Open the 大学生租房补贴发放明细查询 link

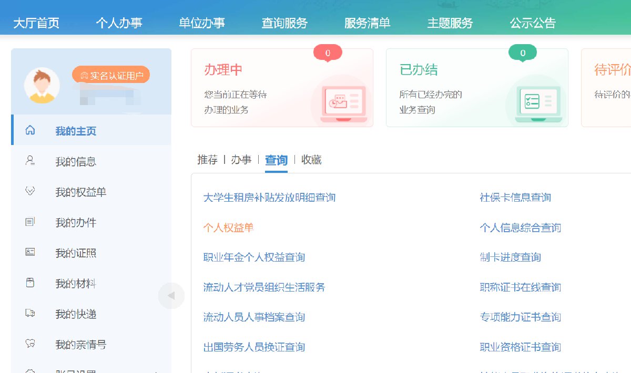click(x=269, y=198)
